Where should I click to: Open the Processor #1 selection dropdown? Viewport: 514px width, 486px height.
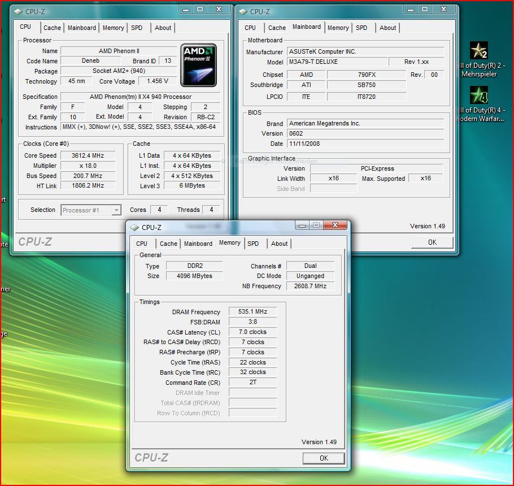point(91,210)
